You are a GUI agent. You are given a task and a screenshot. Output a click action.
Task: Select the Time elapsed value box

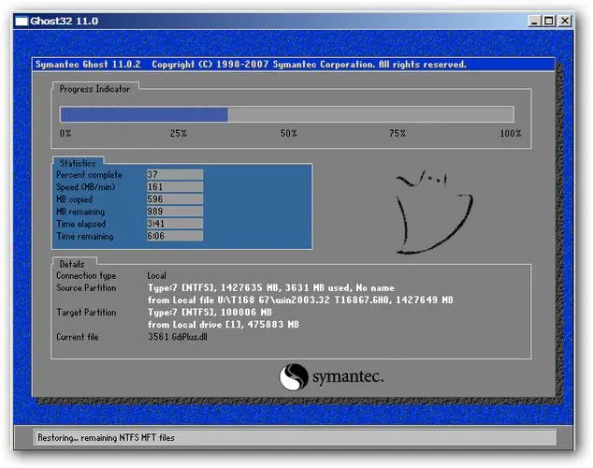click(175, 225)
